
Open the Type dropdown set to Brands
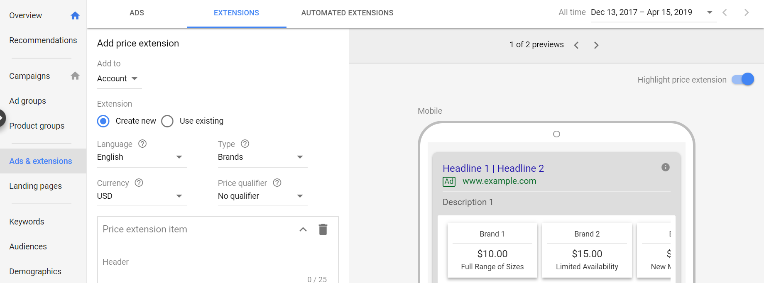(x=262, y=157)
